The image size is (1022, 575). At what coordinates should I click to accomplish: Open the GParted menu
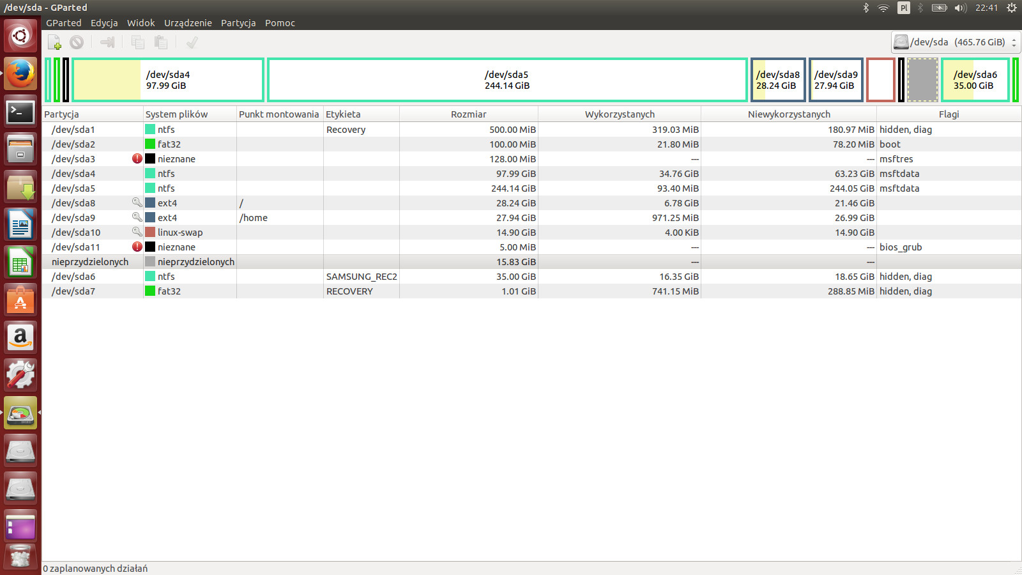(x=64, y=23)
